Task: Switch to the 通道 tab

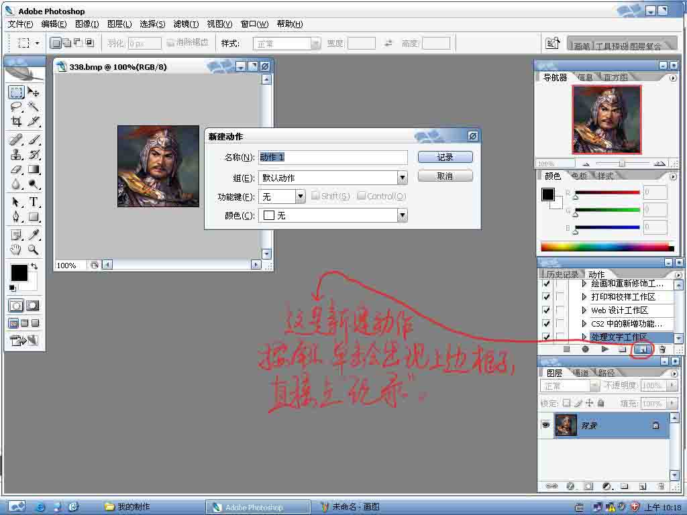Action: (581, 373)
